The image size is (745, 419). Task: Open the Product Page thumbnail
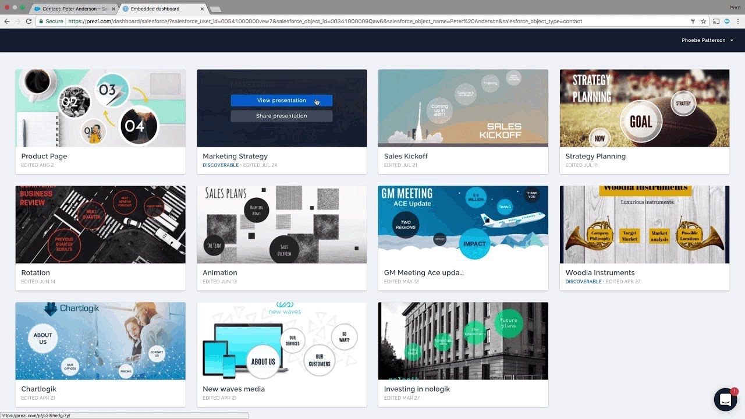101,108
